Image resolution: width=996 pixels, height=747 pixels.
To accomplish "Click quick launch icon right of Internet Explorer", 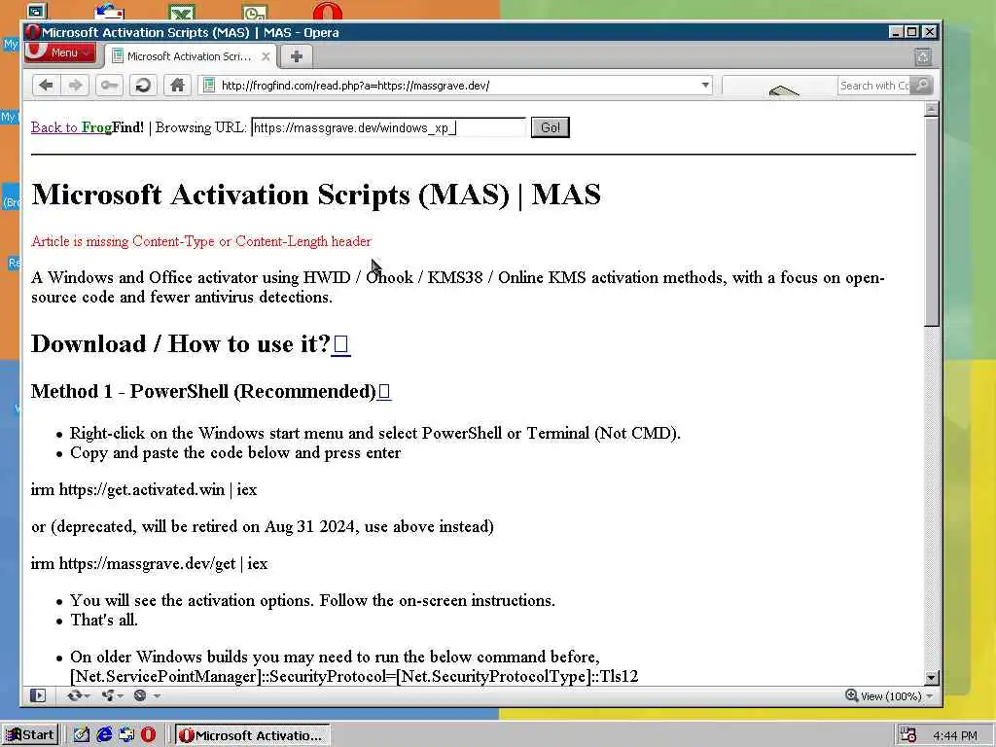I will (x=126, y=735).
